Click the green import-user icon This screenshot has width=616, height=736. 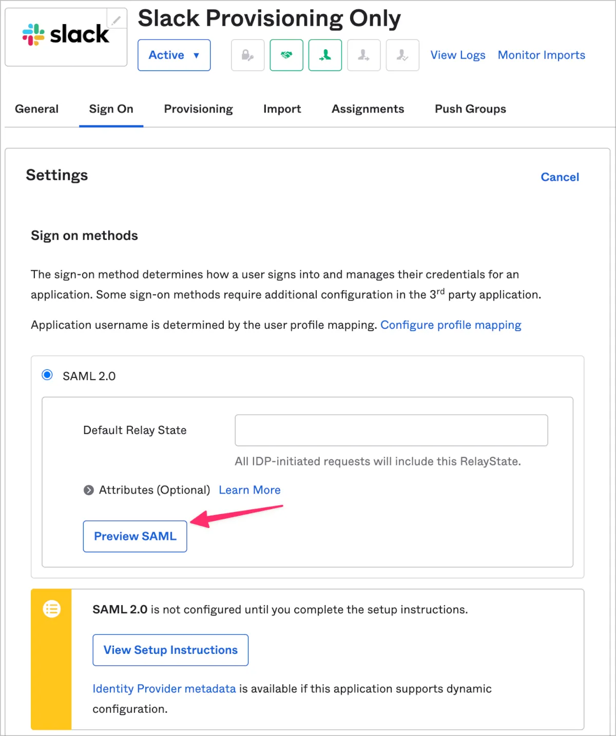[x=325, y=55]
